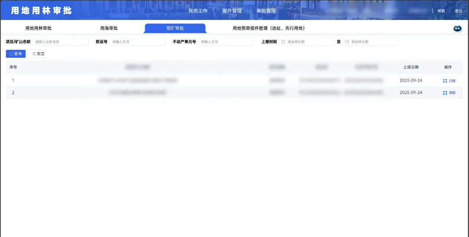Click the 上报日期 column header
This screenshot has width=469, height=237.
pos(411,67)
